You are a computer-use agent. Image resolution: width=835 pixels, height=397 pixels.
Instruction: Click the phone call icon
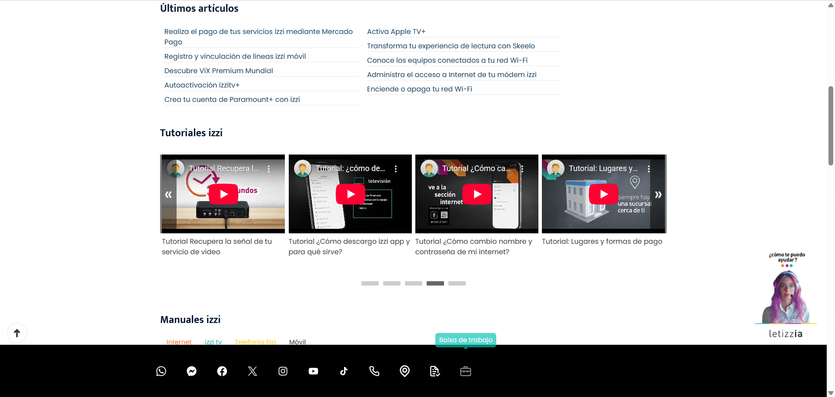[374, 371]
